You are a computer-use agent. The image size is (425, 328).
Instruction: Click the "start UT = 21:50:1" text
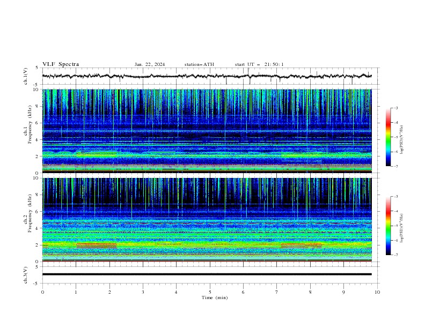click(x=259, y=64)
